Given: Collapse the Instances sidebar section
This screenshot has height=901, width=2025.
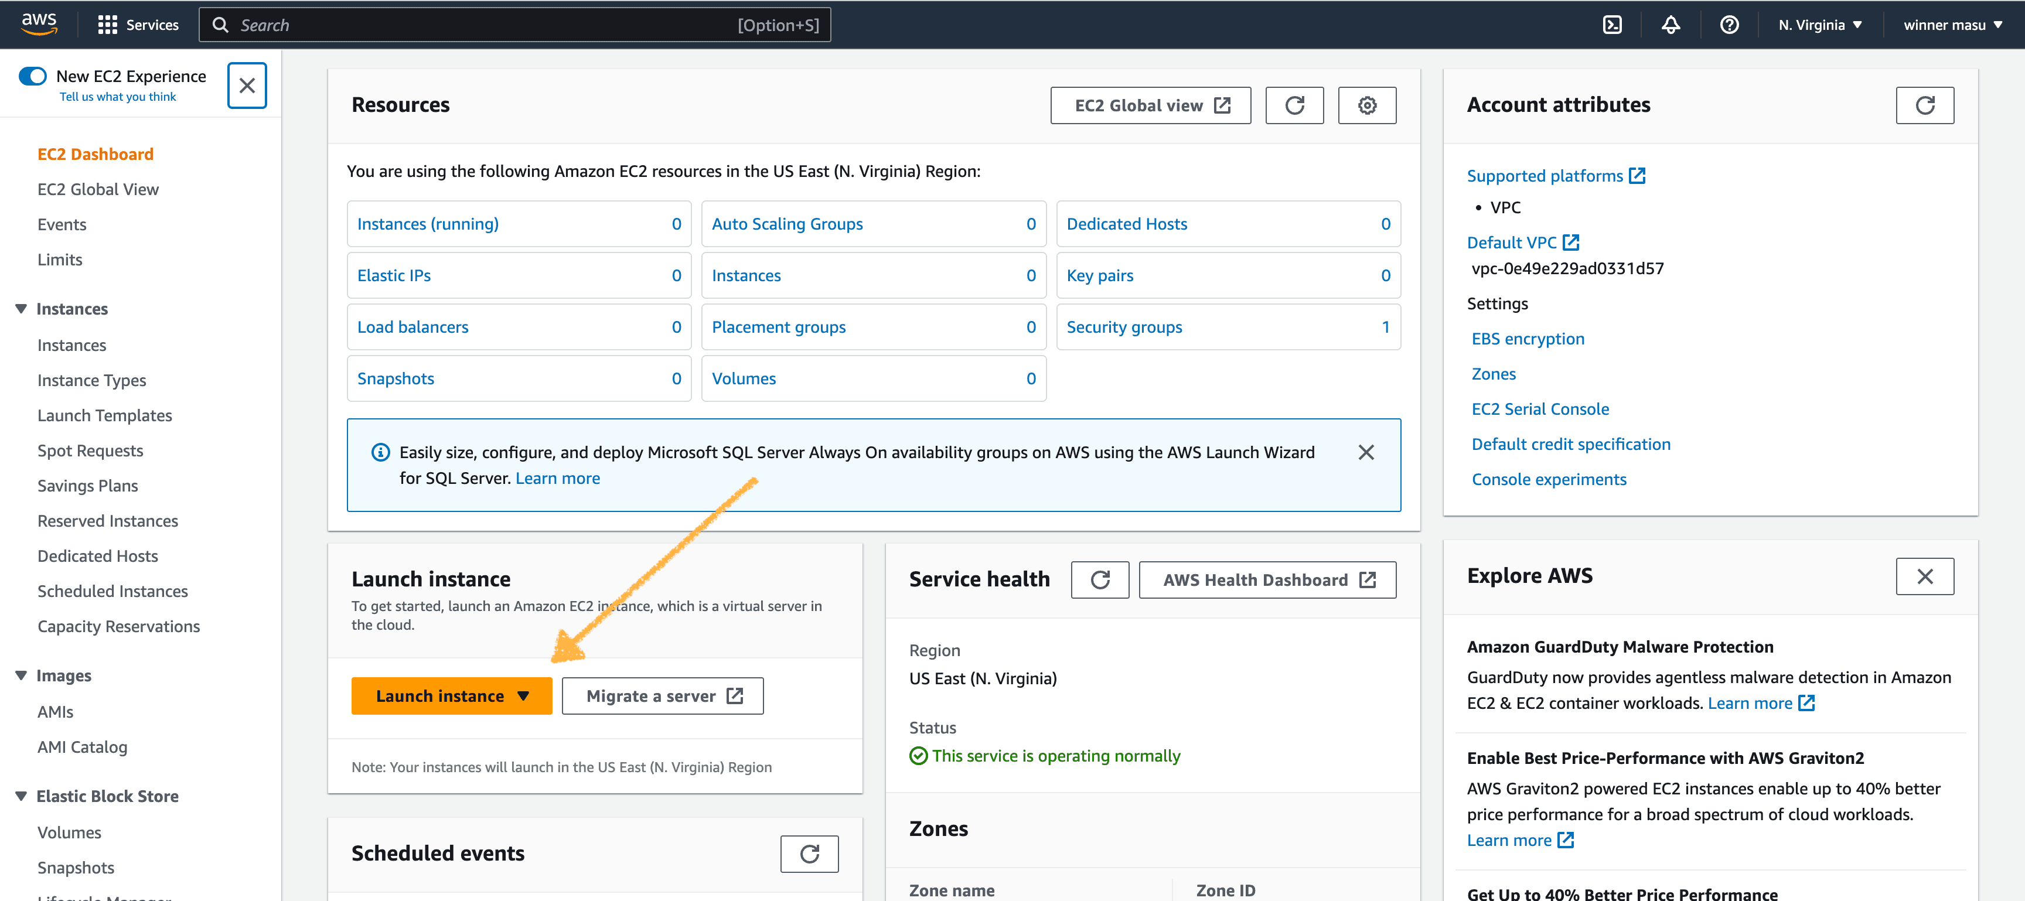Looking at the screenshot, I should (x=21, y=309).
